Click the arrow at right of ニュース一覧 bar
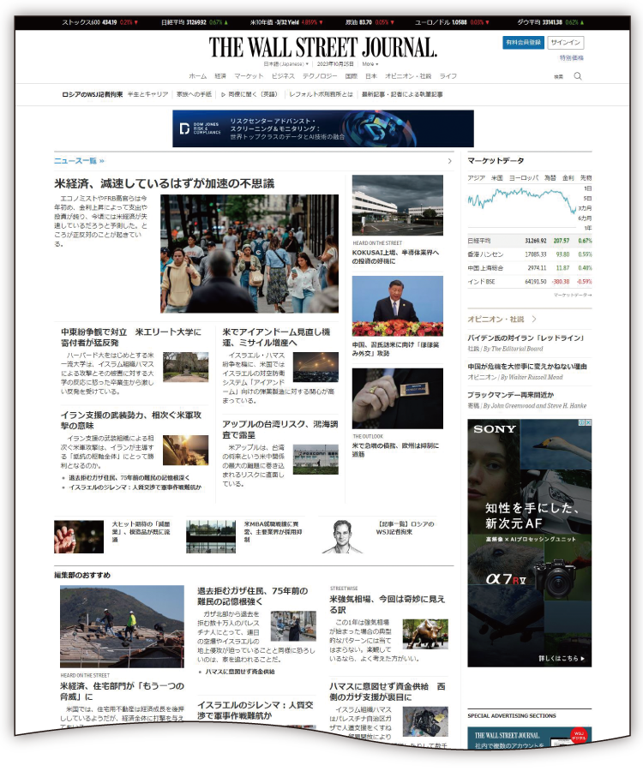The height and width of the screenshot is (771, 643). pos(449,161)
